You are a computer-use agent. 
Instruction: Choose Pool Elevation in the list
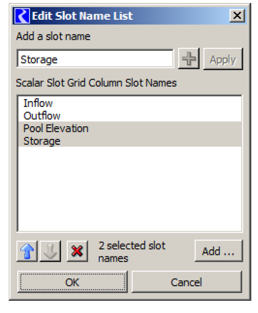tap(56, 128)
